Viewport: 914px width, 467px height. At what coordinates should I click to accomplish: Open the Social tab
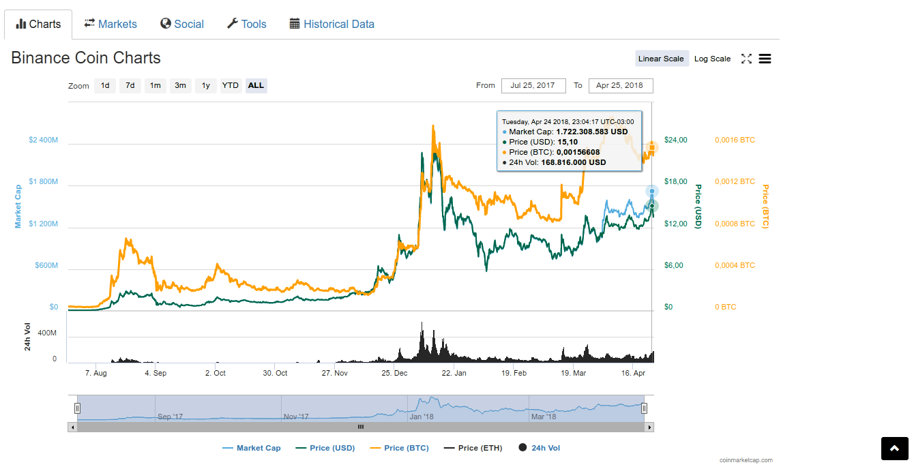tap(182, 24)
